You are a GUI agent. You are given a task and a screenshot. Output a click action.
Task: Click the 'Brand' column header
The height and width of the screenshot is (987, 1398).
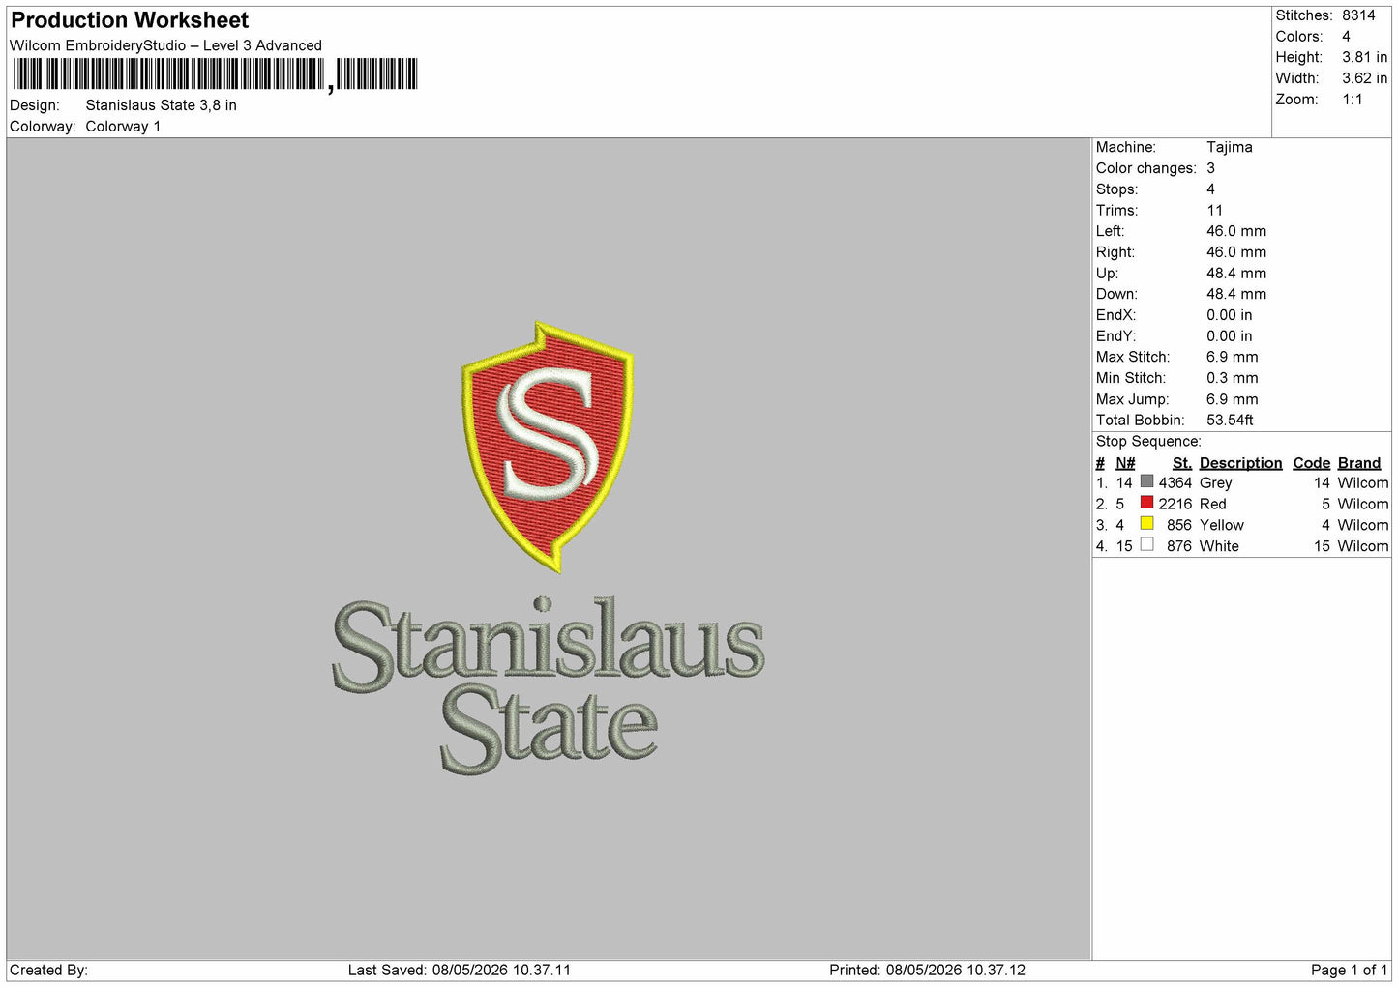tap(1358, 463)
